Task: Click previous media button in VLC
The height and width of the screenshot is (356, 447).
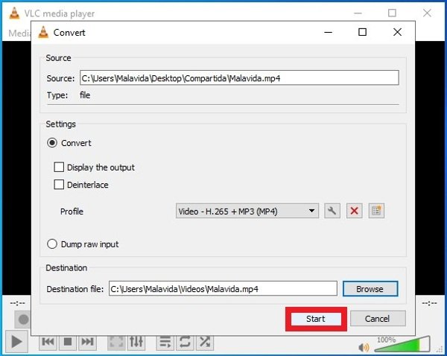Action: click(48, 341)
